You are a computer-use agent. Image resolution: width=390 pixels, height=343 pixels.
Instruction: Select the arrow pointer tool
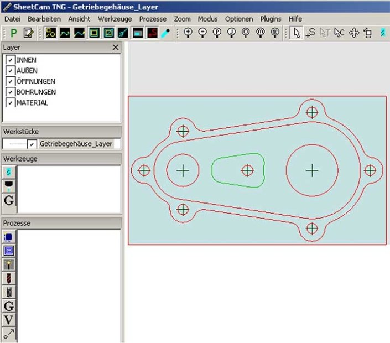(297, 33)
